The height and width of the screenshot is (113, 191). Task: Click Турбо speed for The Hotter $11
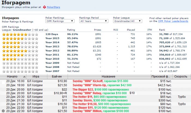[182, 97]
